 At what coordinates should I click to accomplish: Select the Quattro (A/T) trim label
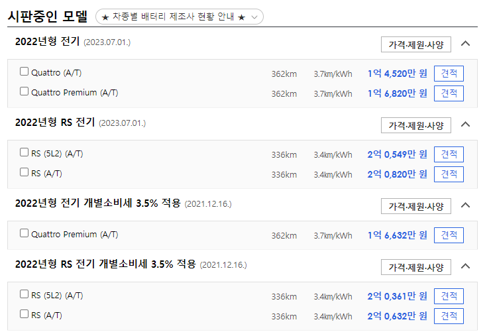[56, 73]
